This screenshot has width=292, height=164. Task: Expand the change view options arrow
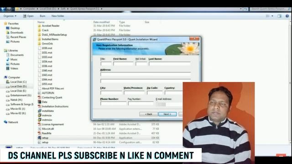[272, 16]
